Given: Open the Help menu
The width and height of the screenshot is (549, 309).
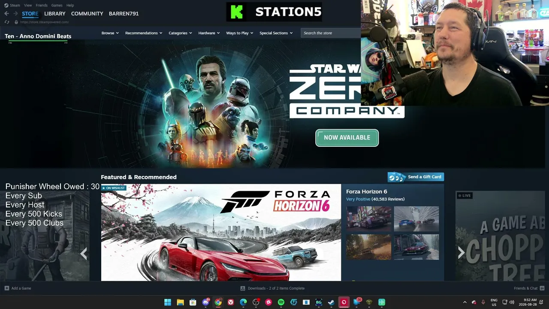Looking at the screenshot, I should click(x=70, y=5).
